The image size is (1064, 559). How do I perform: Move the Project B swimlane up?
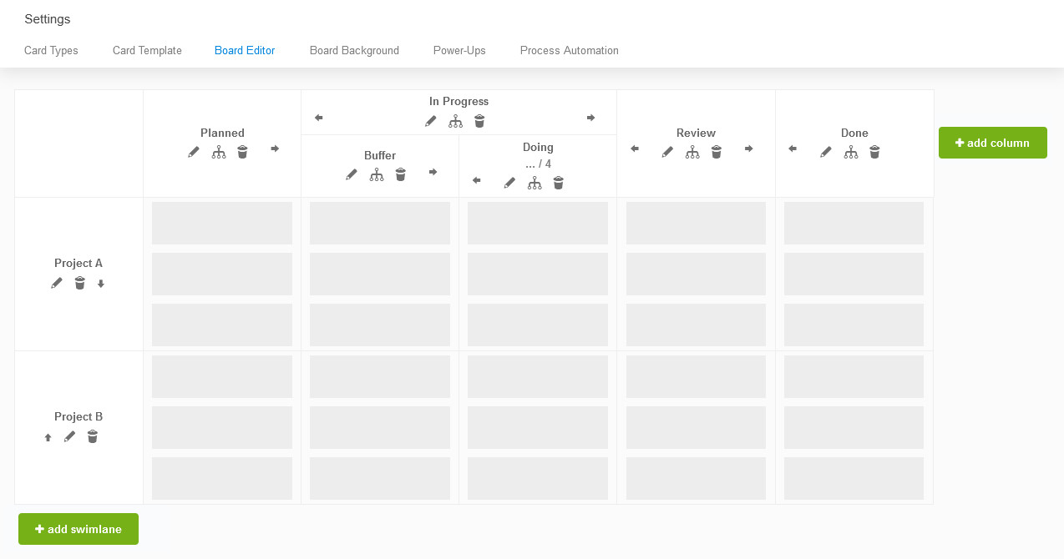48,436
